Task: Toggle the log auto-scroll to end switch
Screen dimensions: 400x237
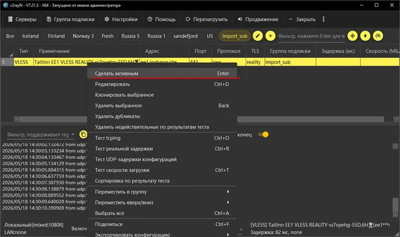Action: pyautogui.click(x=263, y=134)
